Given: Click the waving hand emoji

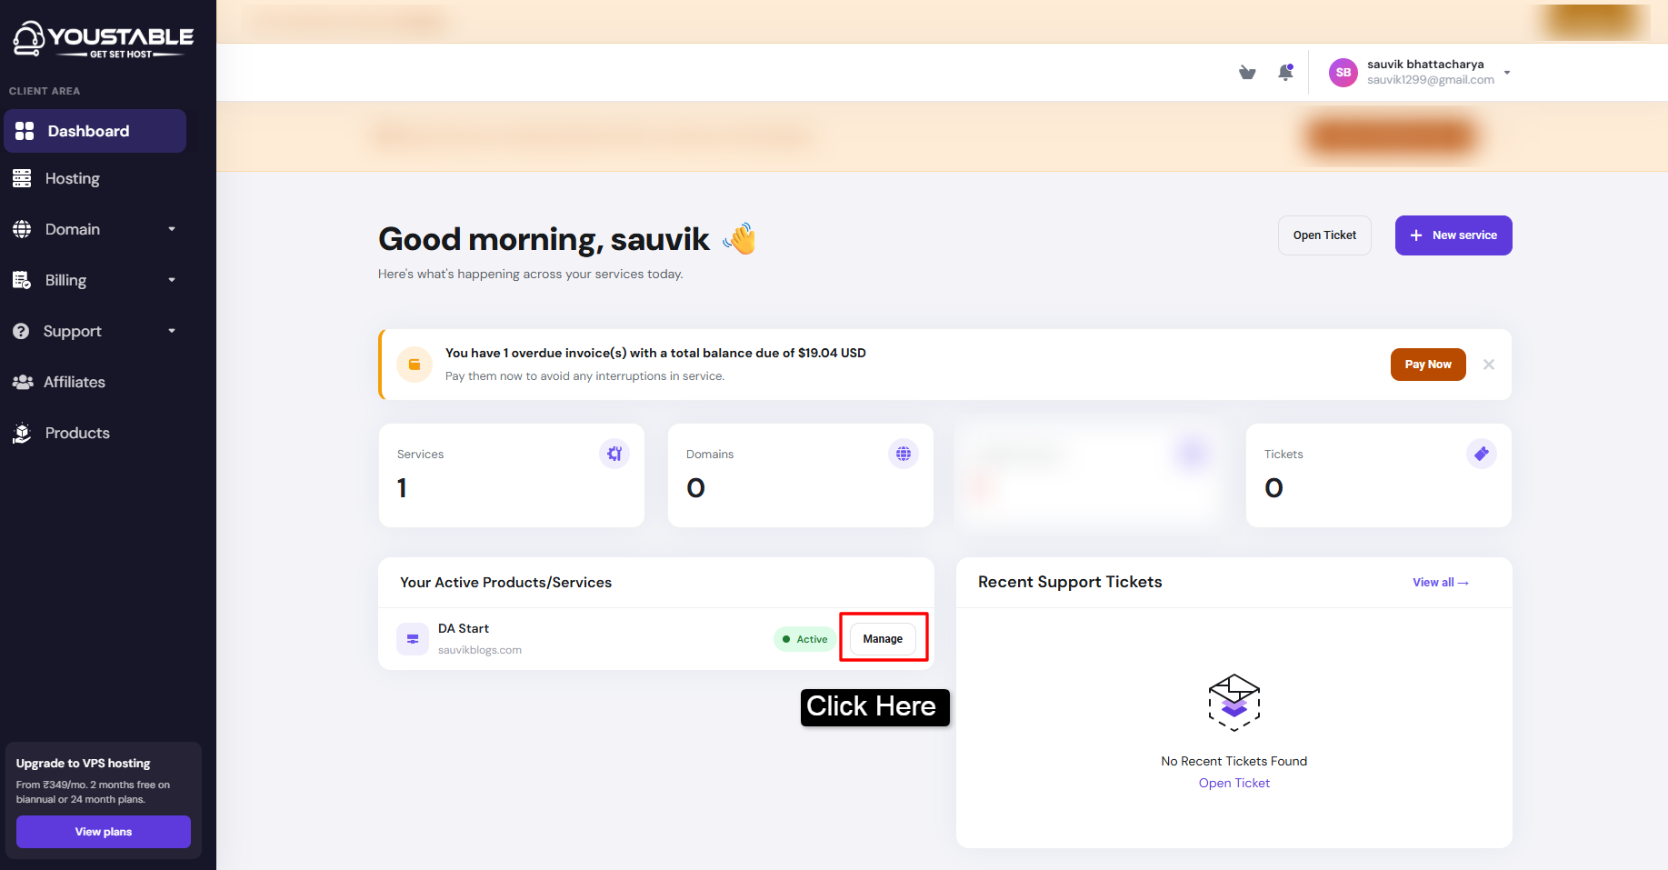Looking at the screenshot, I should [740, 239].
